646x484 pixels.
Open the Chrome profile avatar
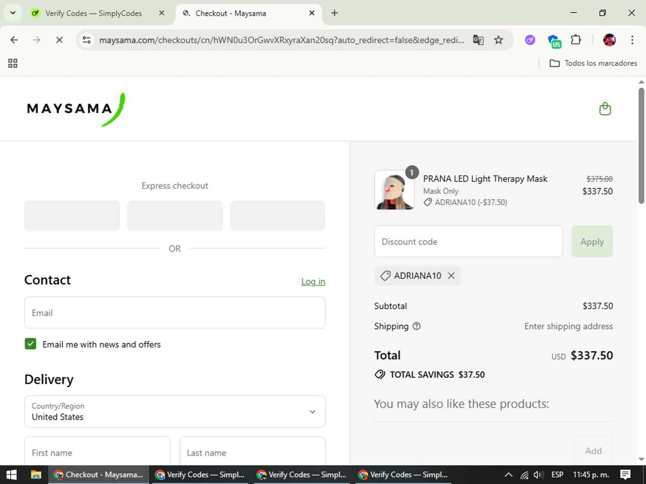(609, 40)
